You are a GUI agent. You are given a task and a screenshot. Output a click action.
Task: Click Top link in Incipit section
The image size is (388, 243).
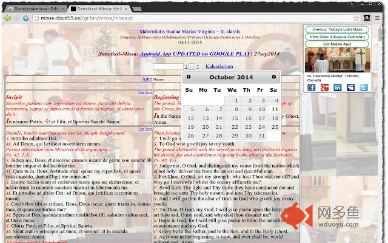point(141,92)
